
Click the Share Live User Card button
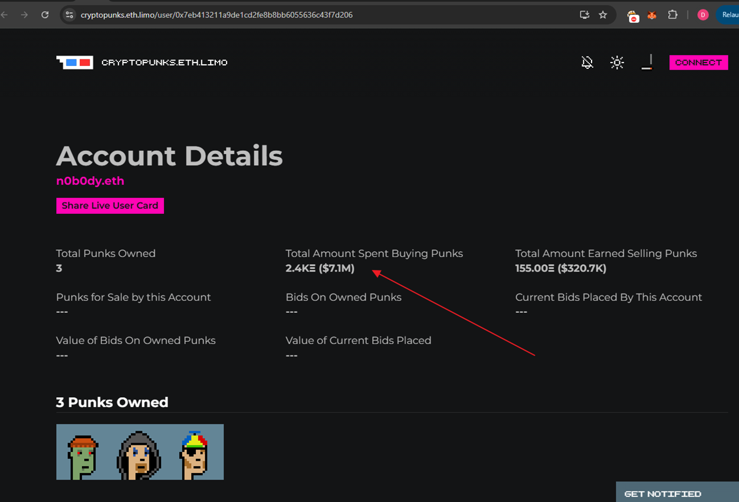(110, 206)
